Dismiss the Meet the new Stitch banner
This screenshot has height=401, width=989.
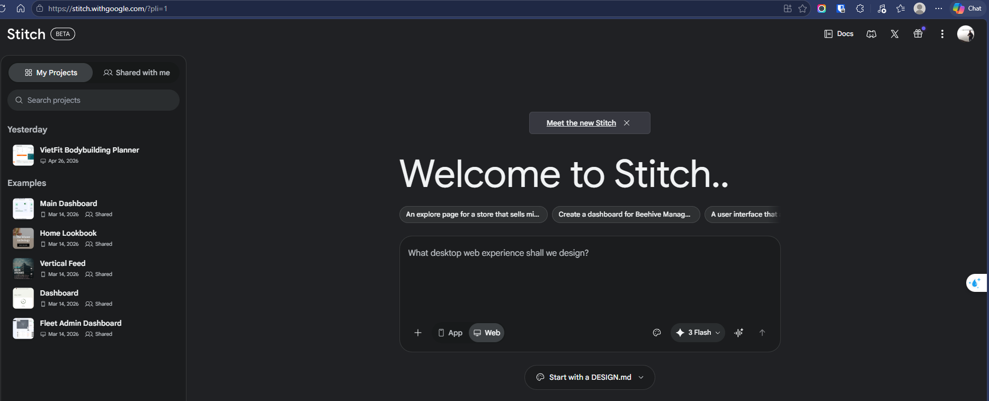pyautogui.click(x=627, y=123)
